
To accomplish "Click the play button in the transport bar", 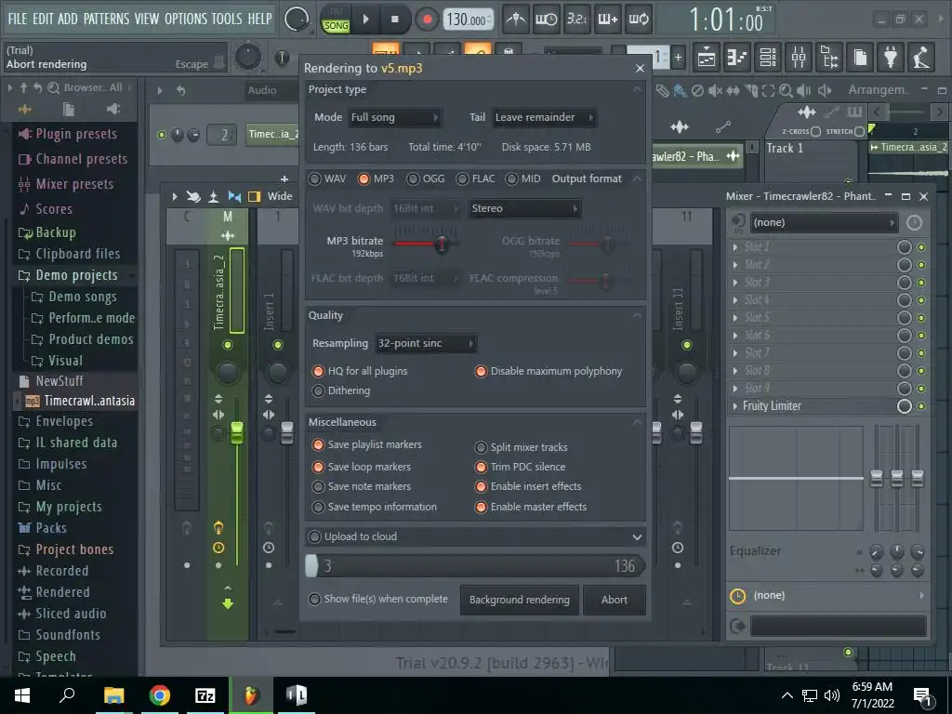I will click(365, 20).
